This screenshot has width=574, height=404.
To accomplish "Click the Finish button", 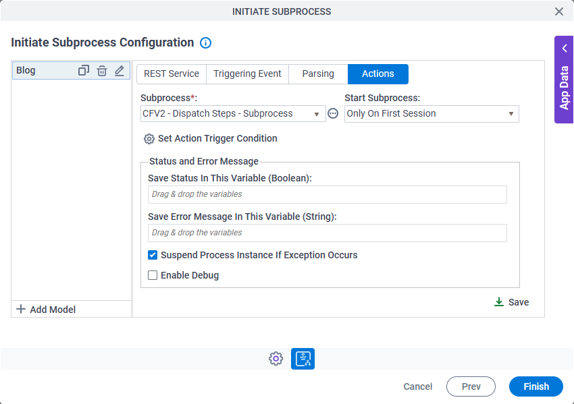I will tap(536, 386).
